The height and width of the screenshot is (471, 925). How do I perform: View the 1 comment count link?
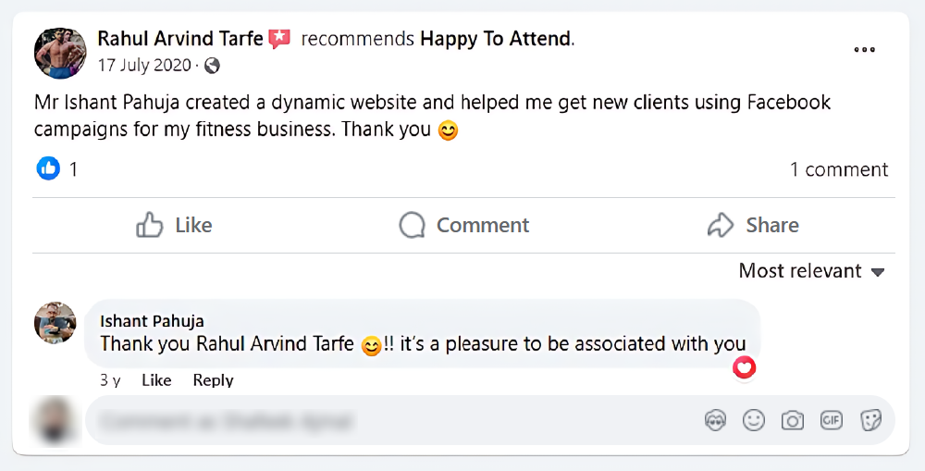point(838,169)
